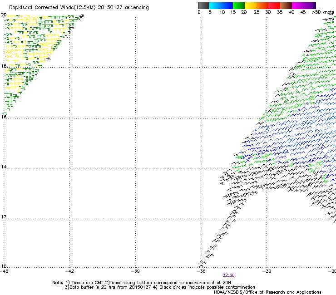Click the longitude label '-45' on bottom axis
This screenshot has height=295, width=336.
tap(4, 271)
